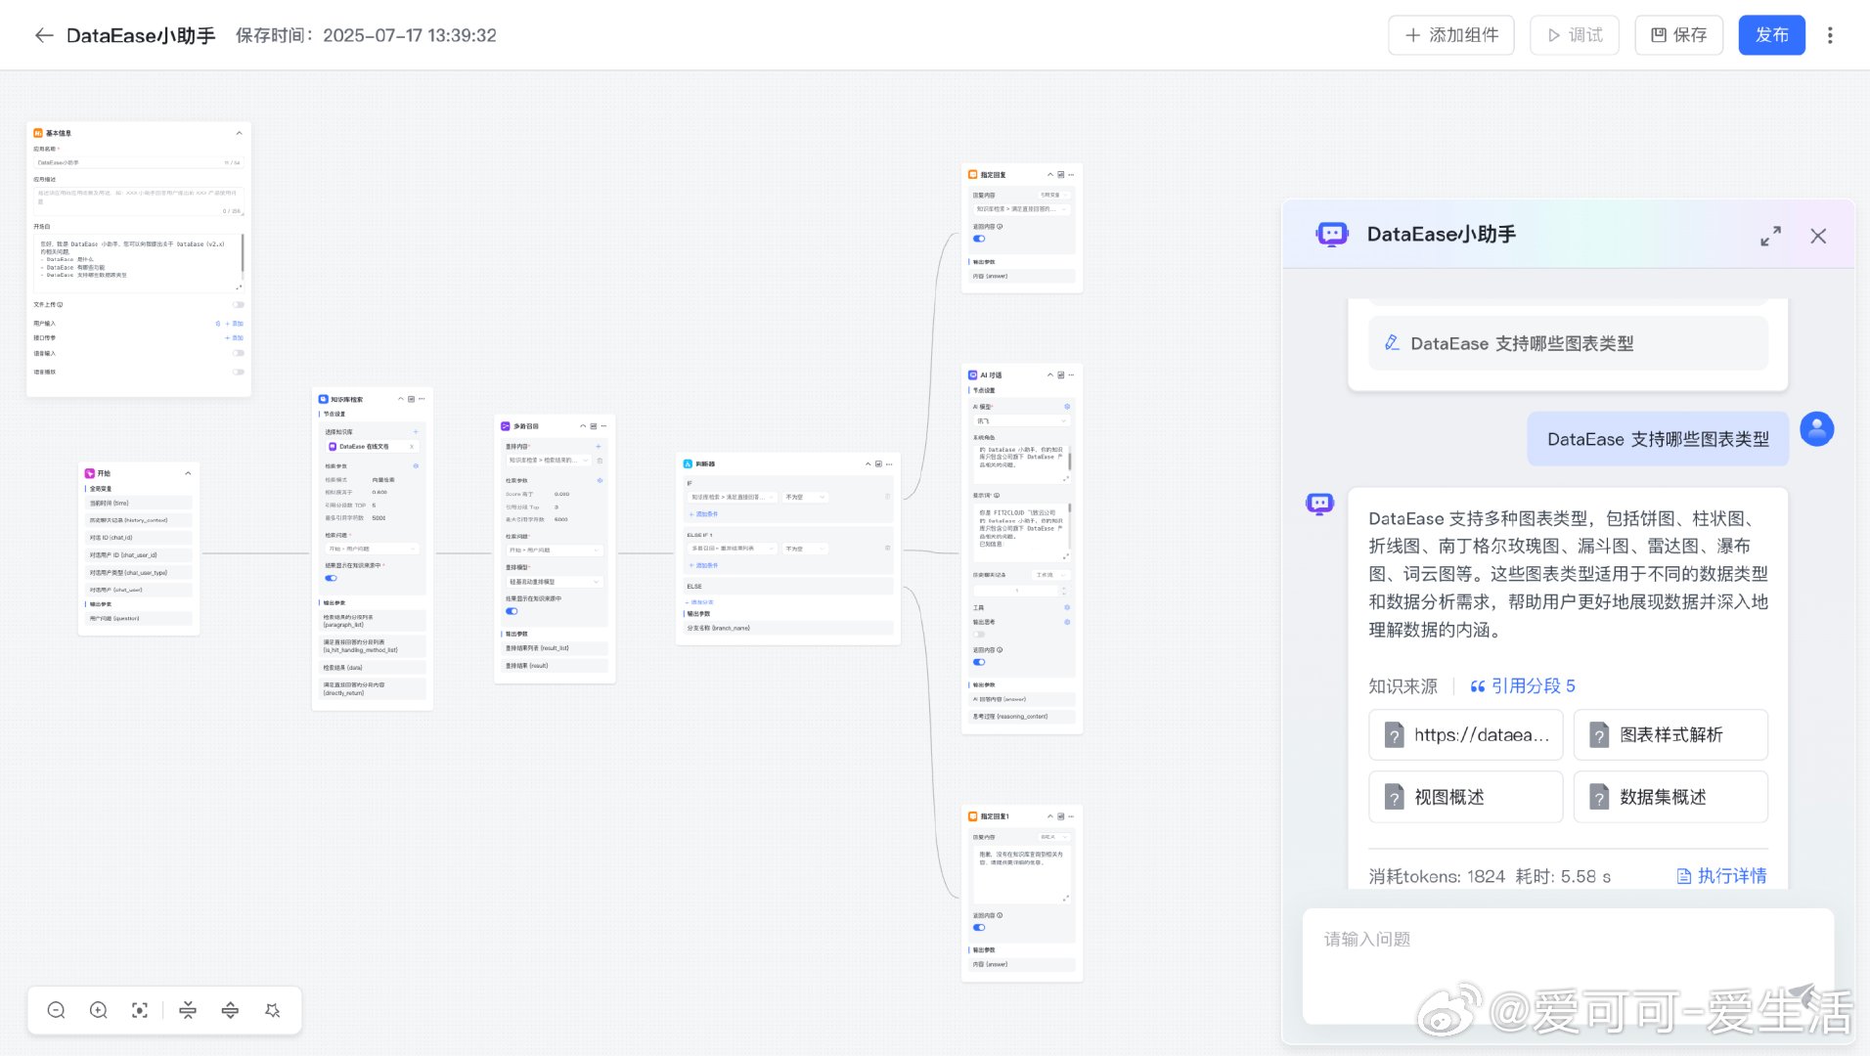Viewport: 1870px width, 1056px height.
Task: Open more options of 指定回复 node
Action: 1071,174
